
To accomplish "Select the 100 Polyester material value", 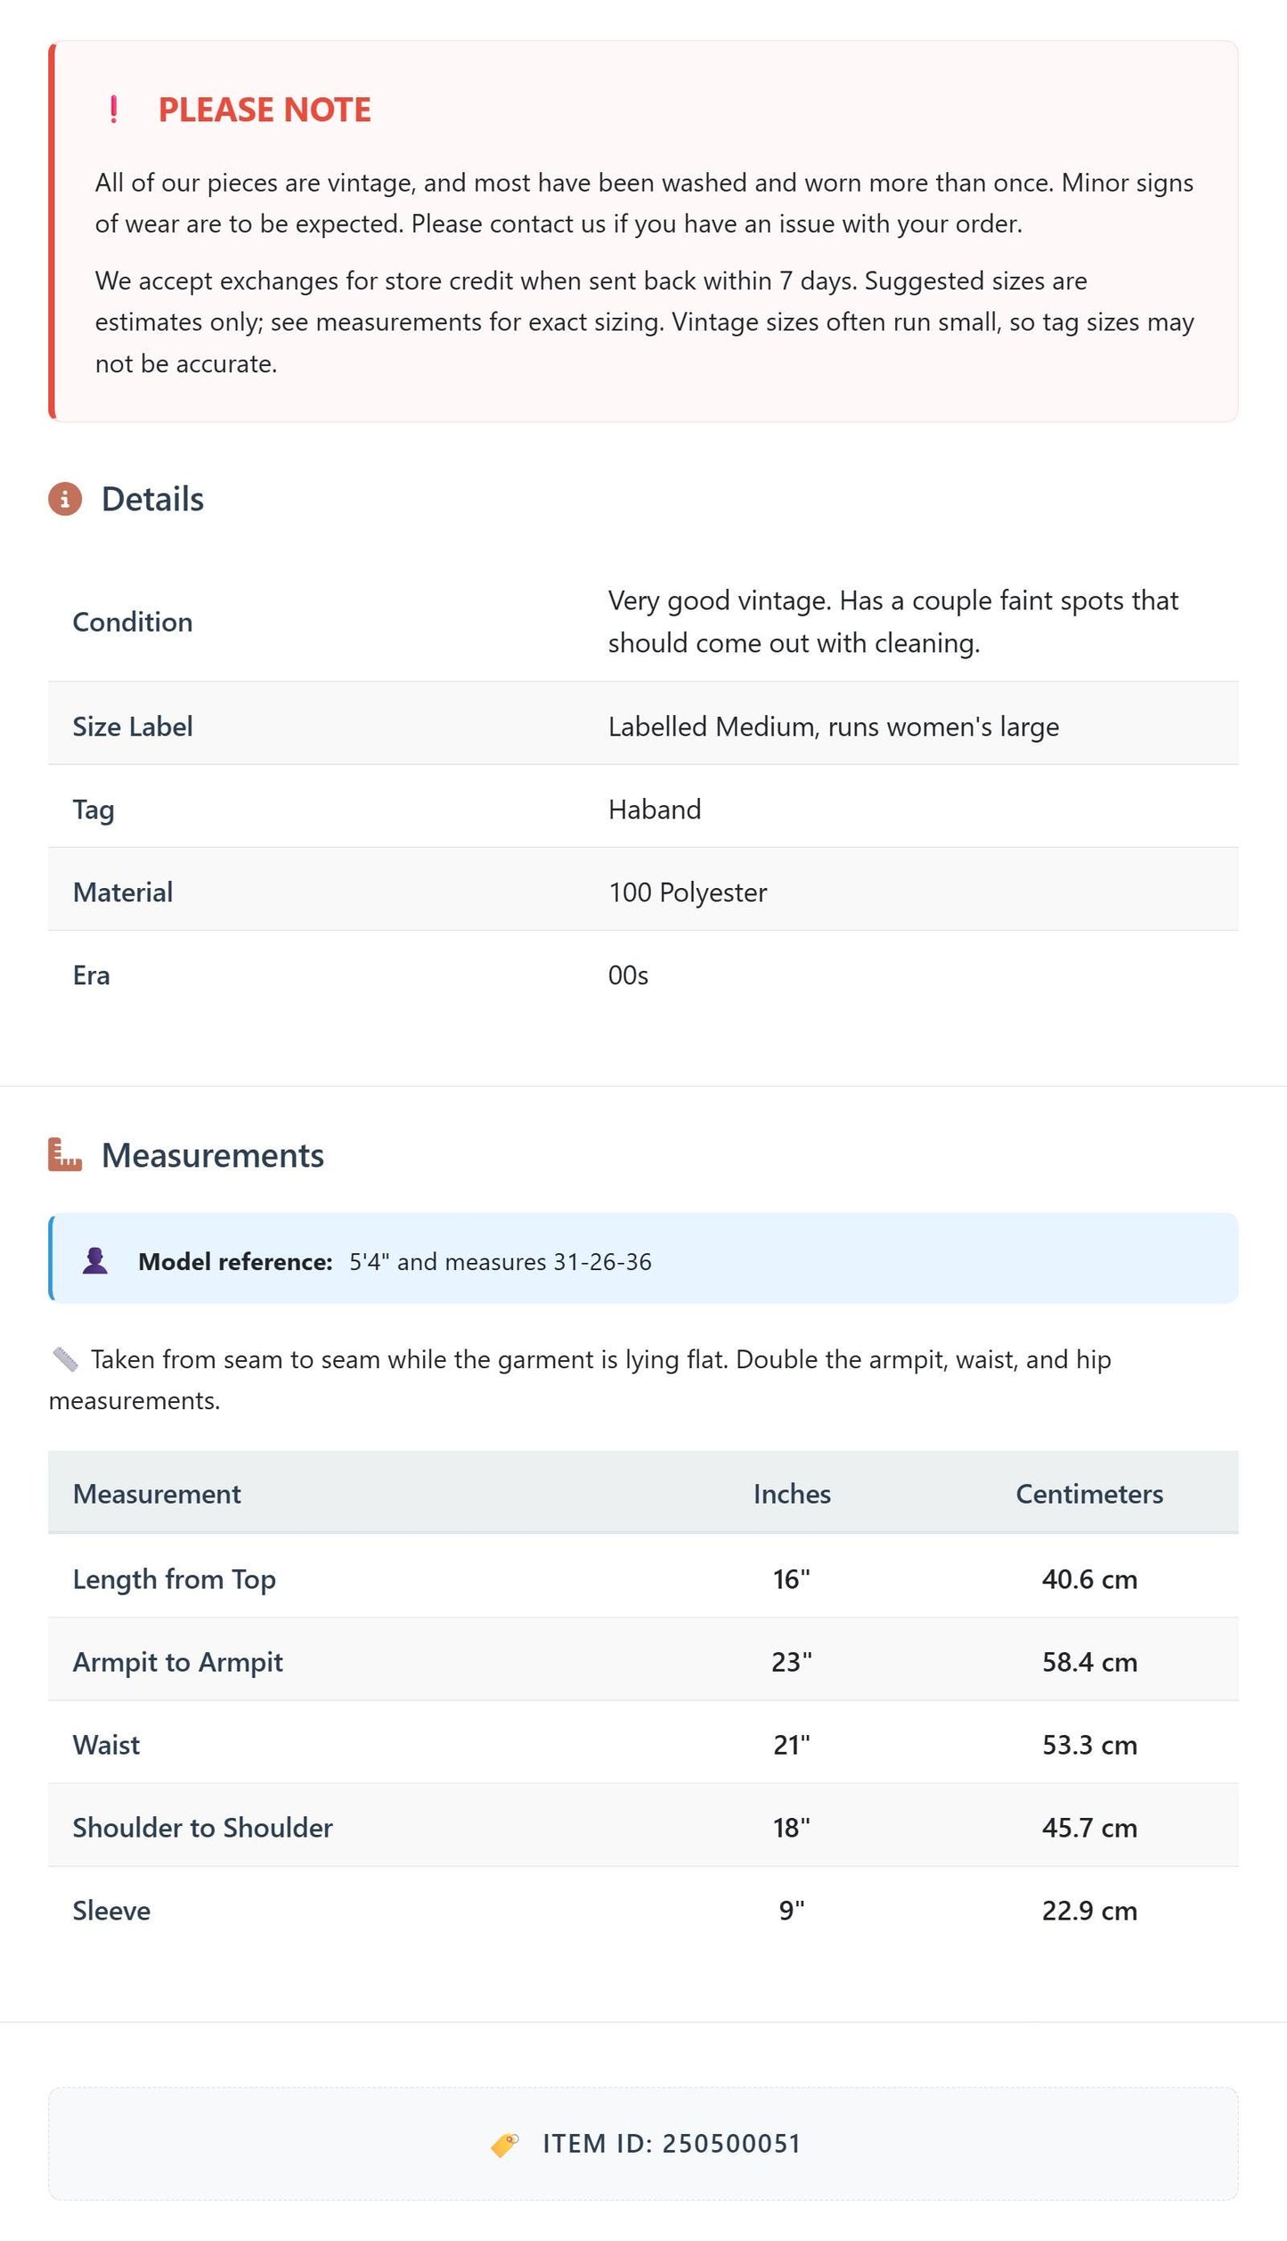I will [688, 892].
